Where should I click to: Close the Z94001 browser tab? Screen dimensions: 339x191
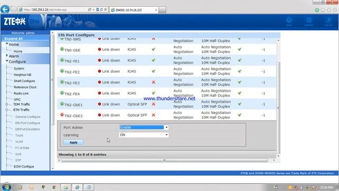156,10
